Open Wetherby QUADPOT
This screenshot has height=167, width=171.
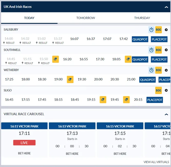click(x=147, y=80)
